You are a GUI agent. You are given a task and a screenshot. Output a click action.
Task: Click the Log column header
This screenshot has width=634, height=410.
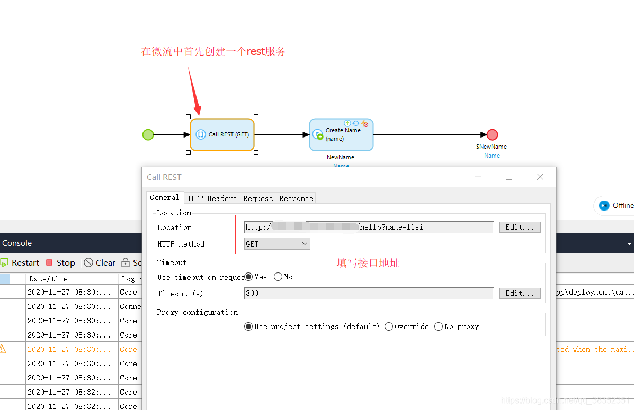tap(130, 279)
